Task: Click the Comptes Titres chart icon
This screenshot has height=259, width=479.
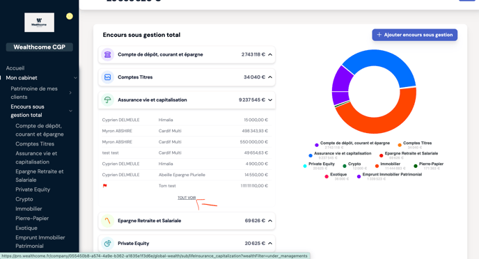Action: 107,77
